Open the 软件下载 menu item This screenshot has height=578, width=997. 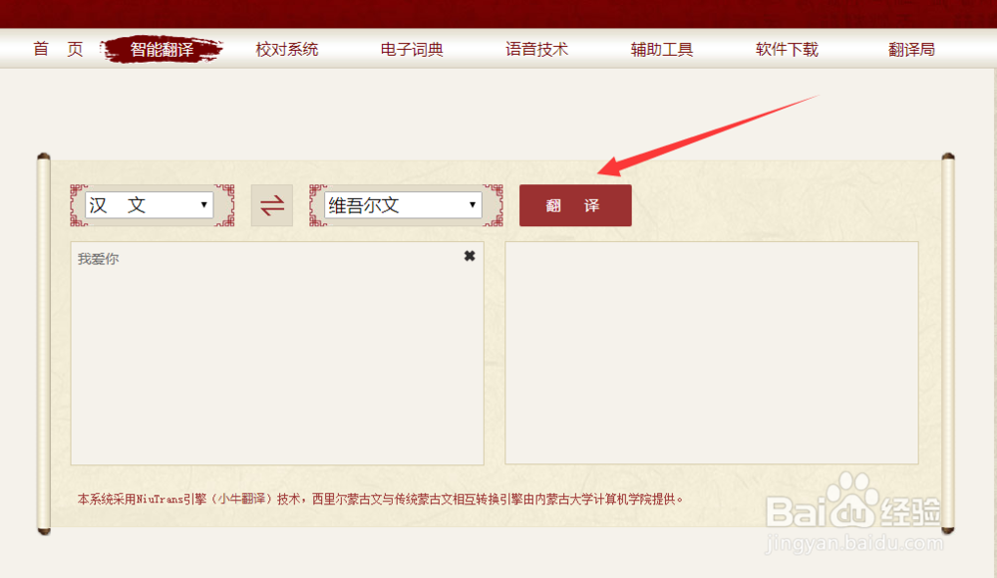click(x=787, y=49)
